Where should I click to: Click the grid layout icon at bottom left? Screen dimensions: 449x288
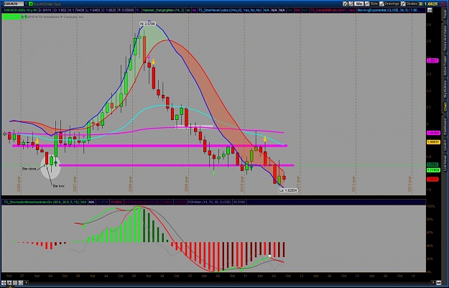point(4,283)
